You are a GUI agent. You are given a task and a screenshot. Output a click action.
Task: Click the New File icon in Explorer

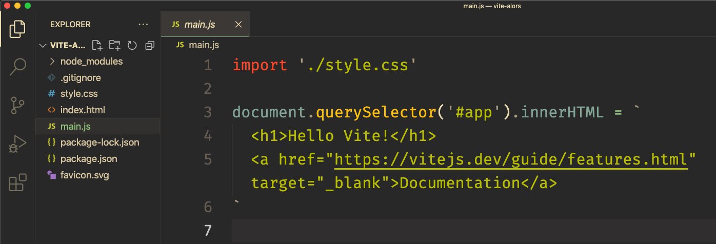pos(97,45)
